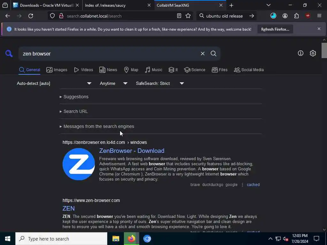List all tabs dropdown arrow

coord(268,5)
